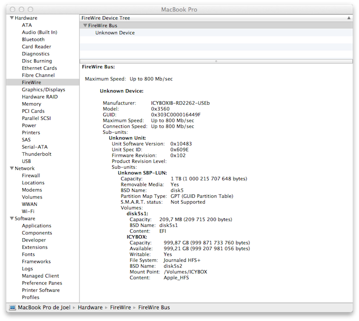Select Preference Panes entry
Screen dimensions: 359x321
[x=42, y=283]
